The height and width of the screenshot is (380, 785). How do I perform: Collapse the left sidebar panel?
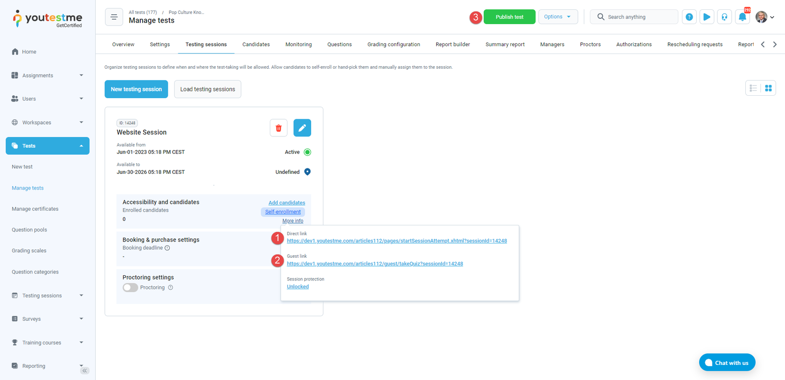(x=85, y=371)
